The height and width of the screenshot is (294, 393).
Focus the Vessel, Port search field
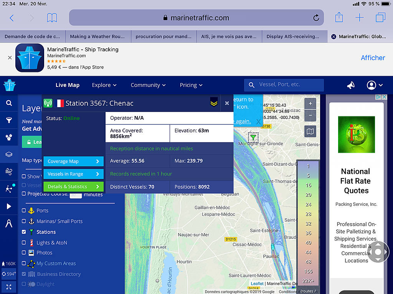click(x=284, y=85)
